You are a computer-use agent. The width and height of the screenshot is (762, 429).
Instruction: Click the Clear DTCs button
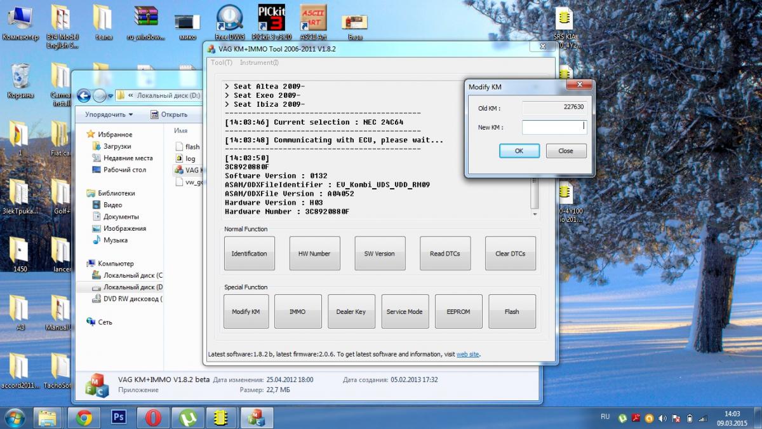point(511,254)
